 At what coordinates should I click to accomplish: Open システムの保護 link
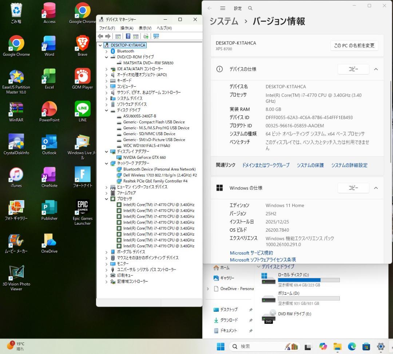click(x=310, y=165)
